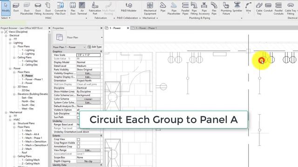Click the Discipline Electrical value
Image resolution: width=298 pixels, height=167 pixels.
(x=88, y=88)
